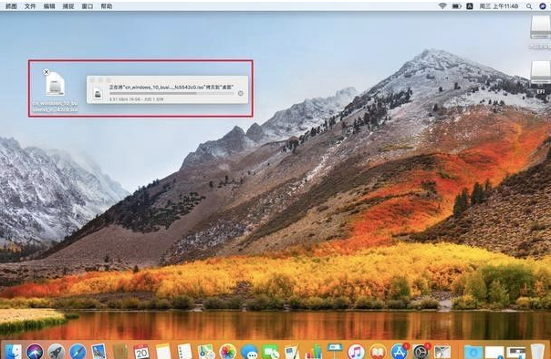This screenshot has height=359, width=551.
Task: Open iTunes music note icon
Action: pos(357,352)
